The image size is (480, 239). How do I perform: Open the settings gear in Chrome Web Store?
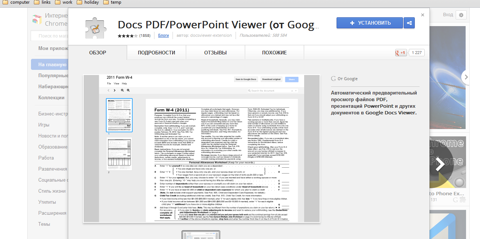461,15
